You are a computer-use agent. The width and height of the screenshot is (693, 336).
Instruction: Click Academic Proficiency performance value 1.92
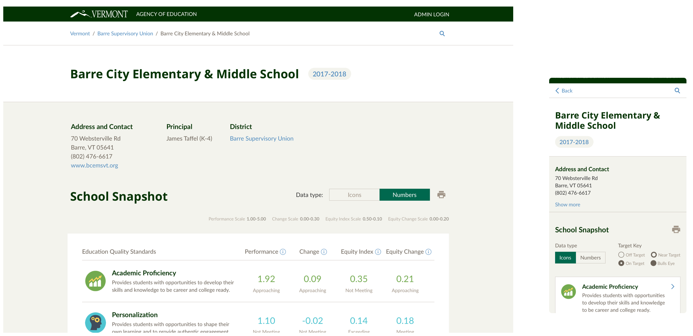(266, 279)
